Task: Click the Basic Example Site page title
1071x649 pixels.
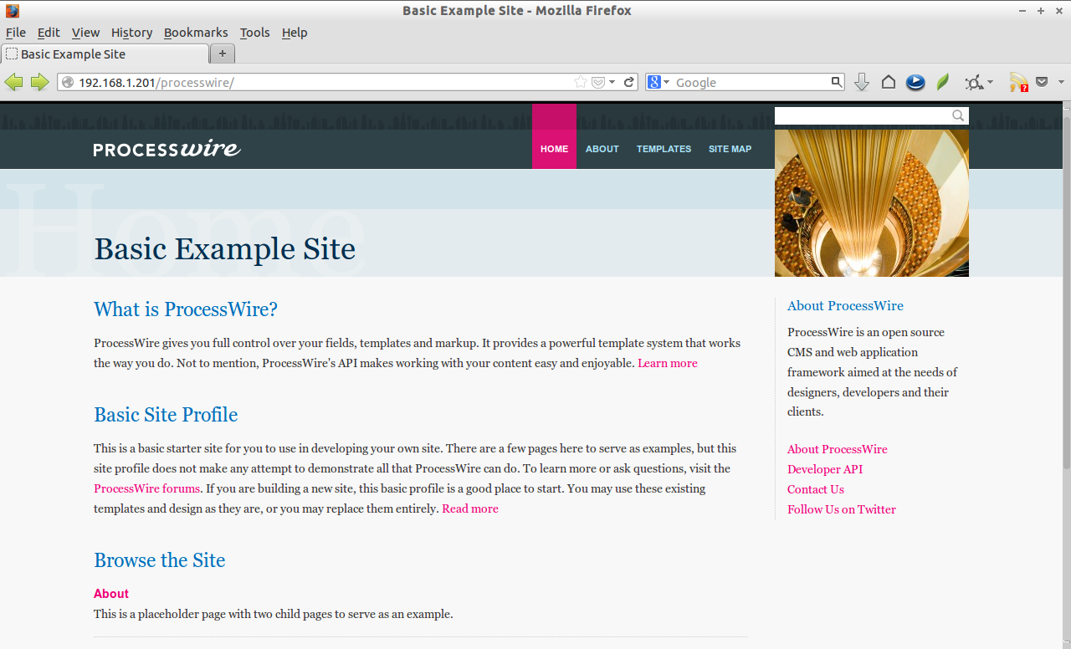Action: [225, 249]
